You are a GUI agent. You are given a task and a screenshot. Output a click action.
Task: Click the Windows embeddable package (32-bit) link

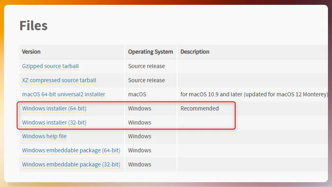(71, 164)
